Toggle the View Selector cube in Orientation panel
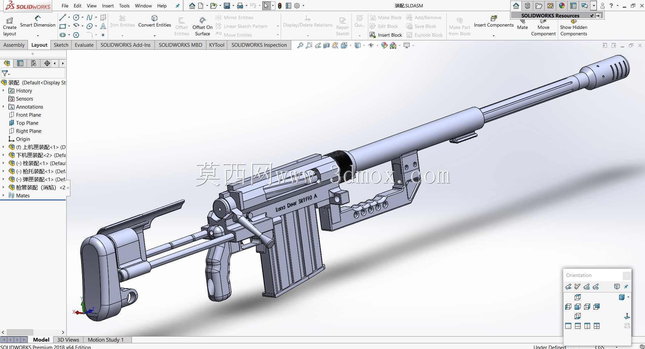Image resolution: width=645 pixels, height=349 pixels. pyautogui.click(x=617, y=287)
